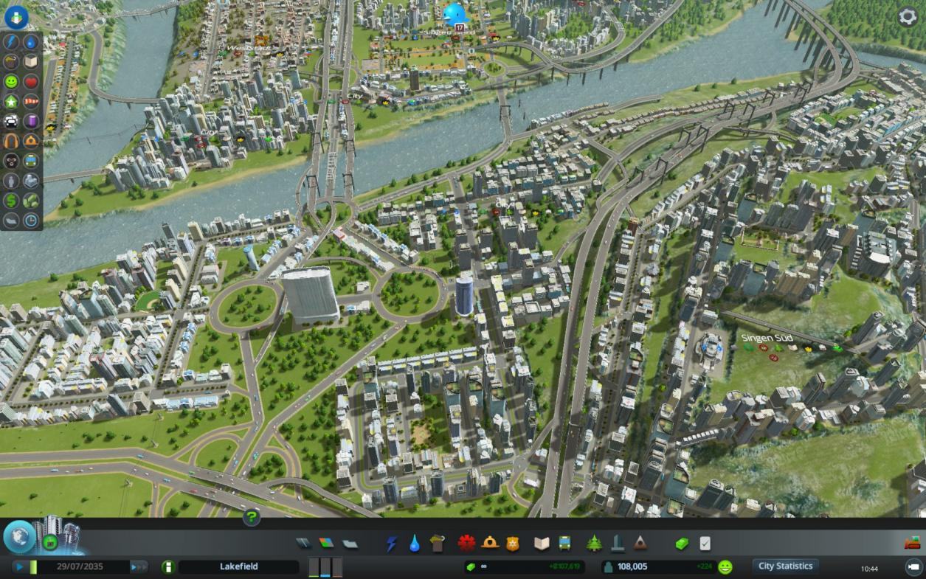Show the Natural Resources info view
Screen dimensions: 926x579
pos(31,201)
